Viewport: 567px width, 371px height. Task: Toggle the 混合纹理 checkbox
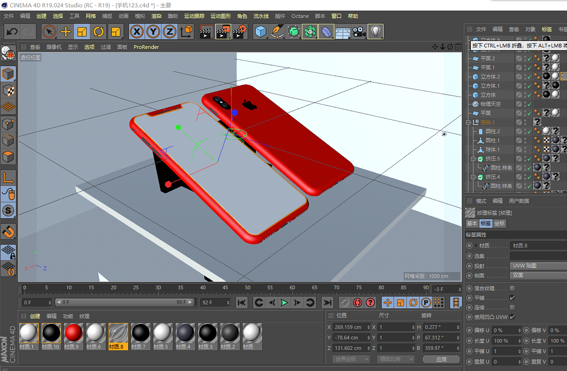click(513, 288)
